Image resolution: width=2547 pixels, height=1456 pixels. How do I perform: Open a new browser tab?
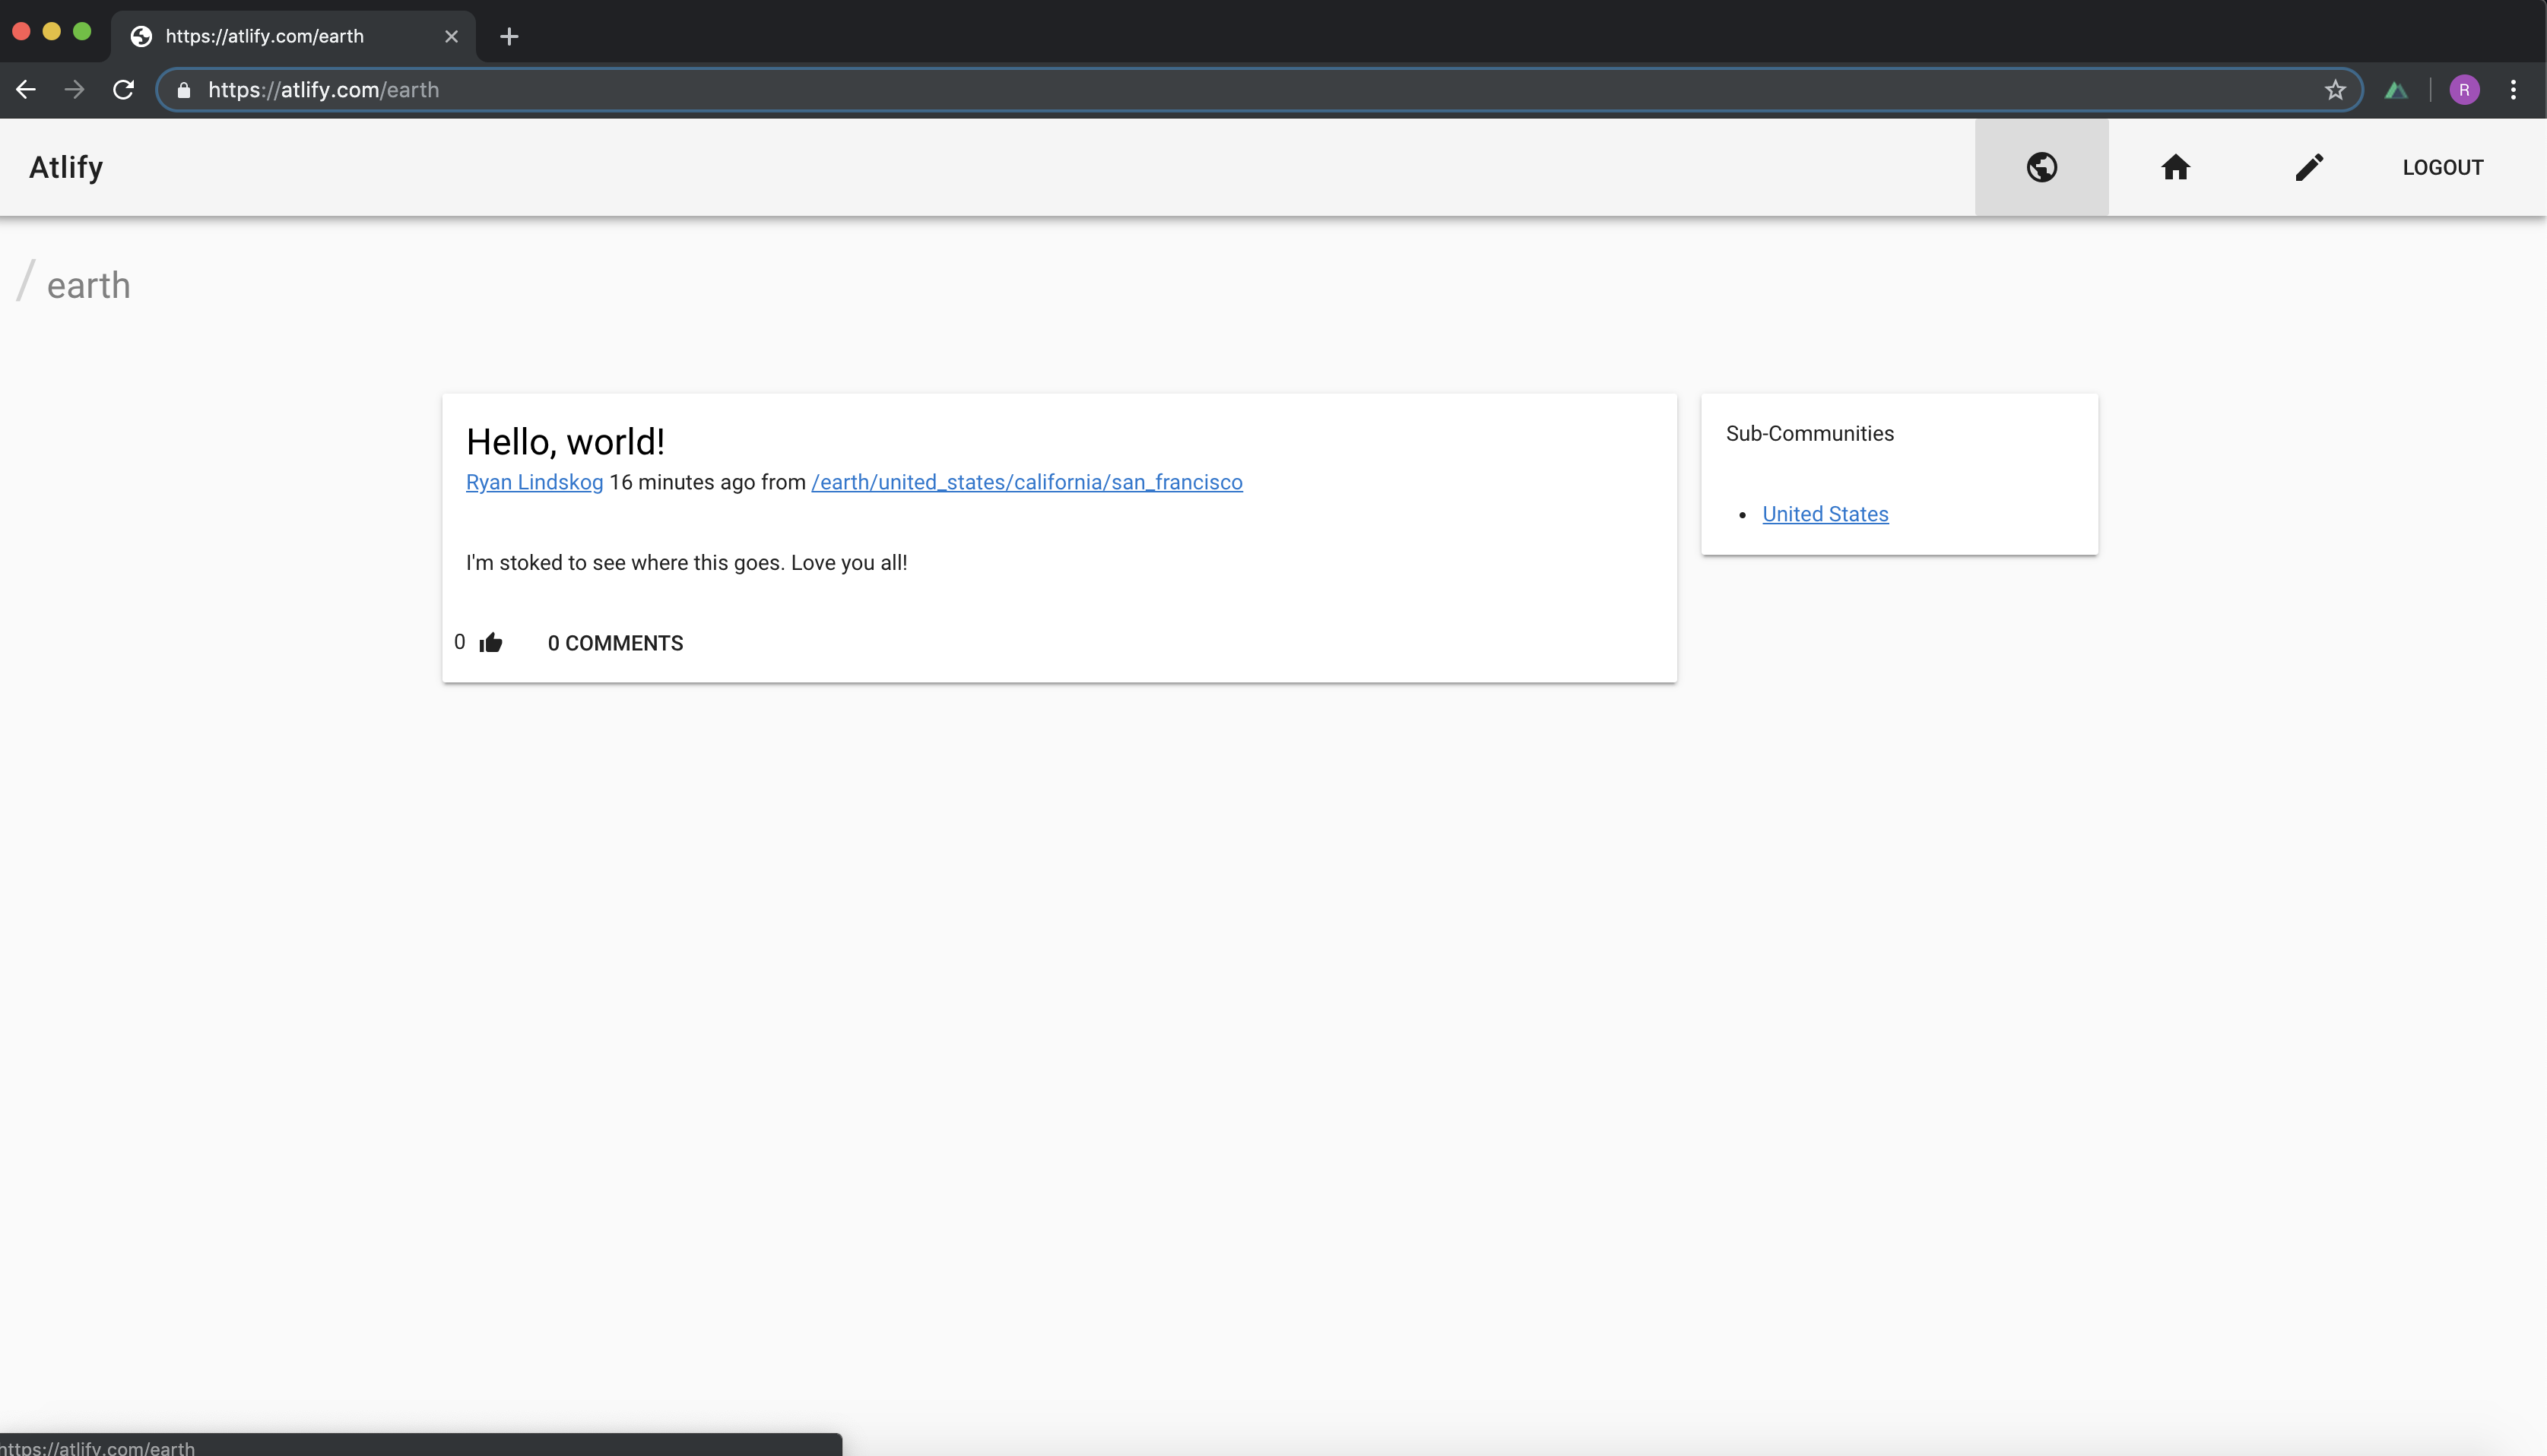509,37
